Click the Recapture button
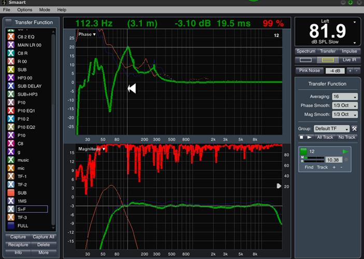 [18, 244]
